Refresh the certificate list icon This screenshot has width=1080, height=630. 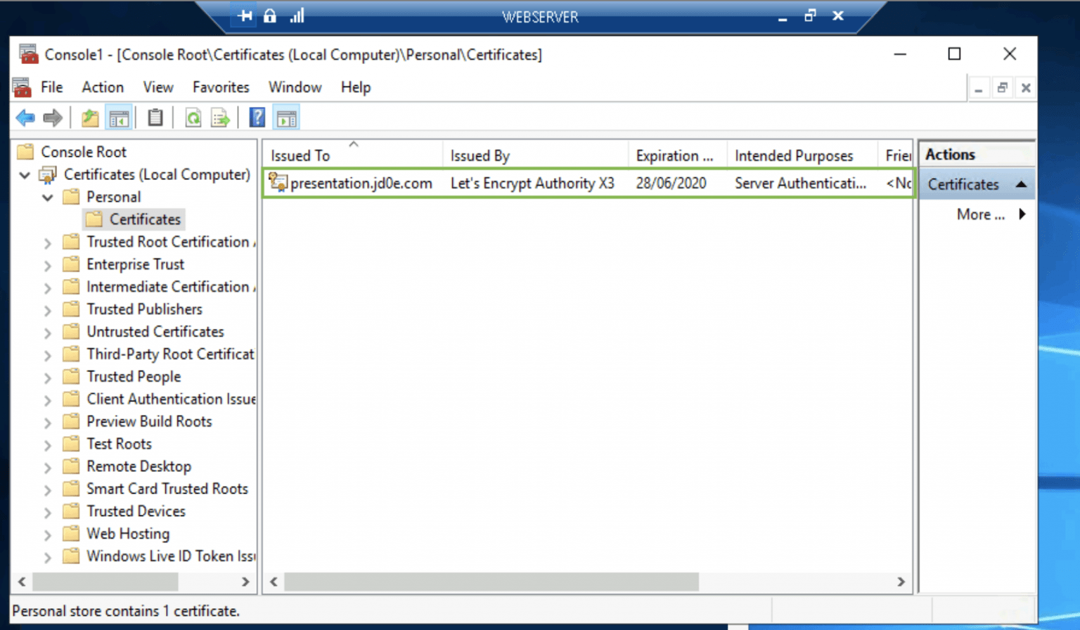tap(193, 117)
